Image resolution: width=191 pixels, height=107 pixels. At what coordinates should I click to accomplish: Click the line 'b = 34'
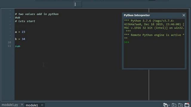pyautogui.click(x=20, y=39)
